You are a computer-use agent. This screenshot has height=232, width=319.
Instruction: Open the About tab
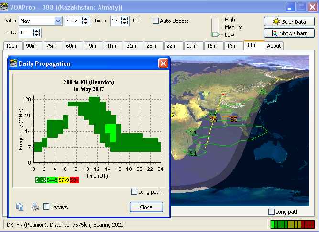[x=274, y=46]
